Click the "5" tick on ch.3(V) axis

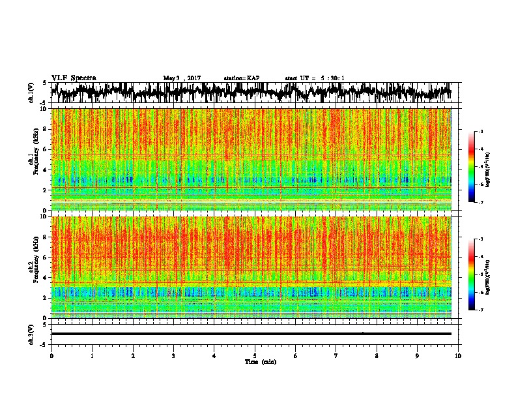pos(44,325)
